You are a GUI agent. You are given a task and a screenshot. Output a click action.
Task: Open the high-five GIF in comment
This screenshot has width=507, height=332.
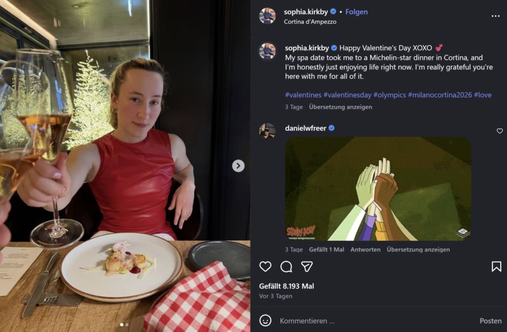pos(377,188)
